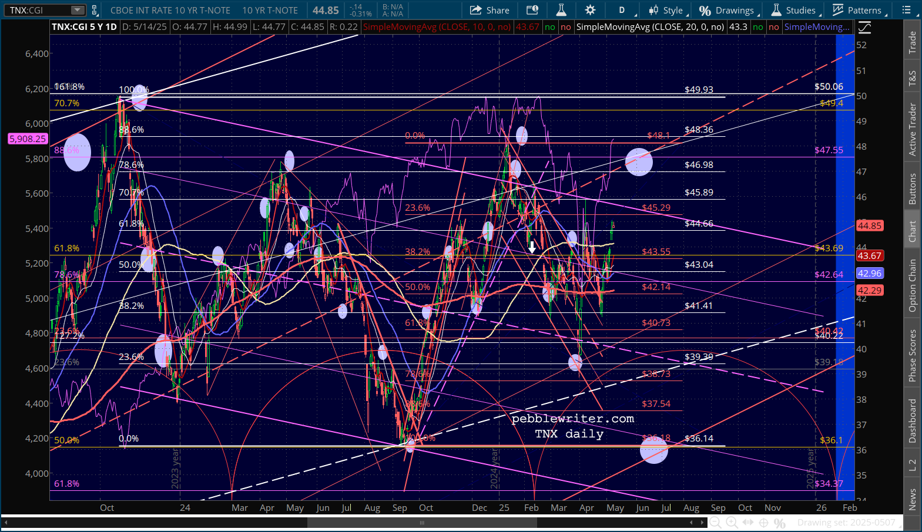
Task: Click the -0.31% change value
Action: click(360, 14)
